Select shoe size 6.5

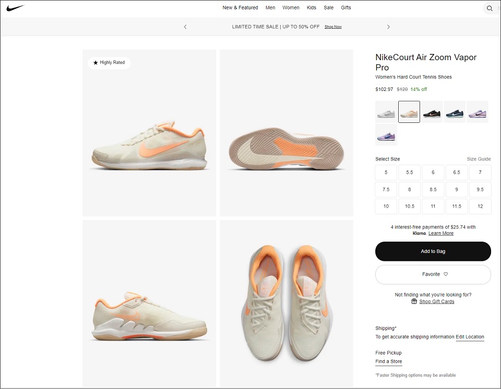pyautogui.click(x=457, y=173)
